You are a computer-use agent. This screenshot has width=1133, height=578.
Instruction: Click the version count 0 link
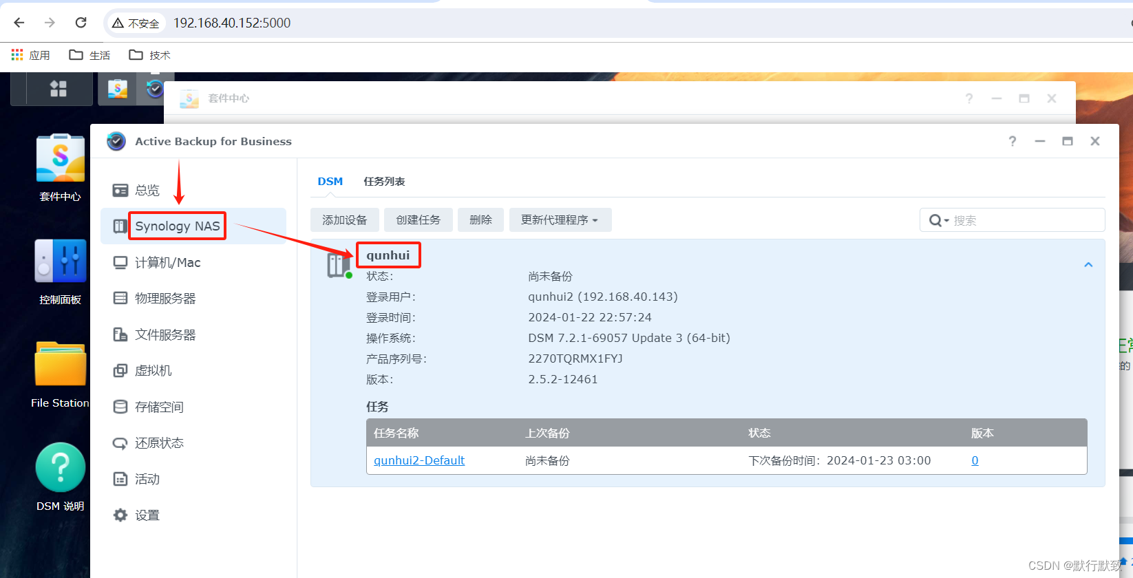(x=975, y=460)
